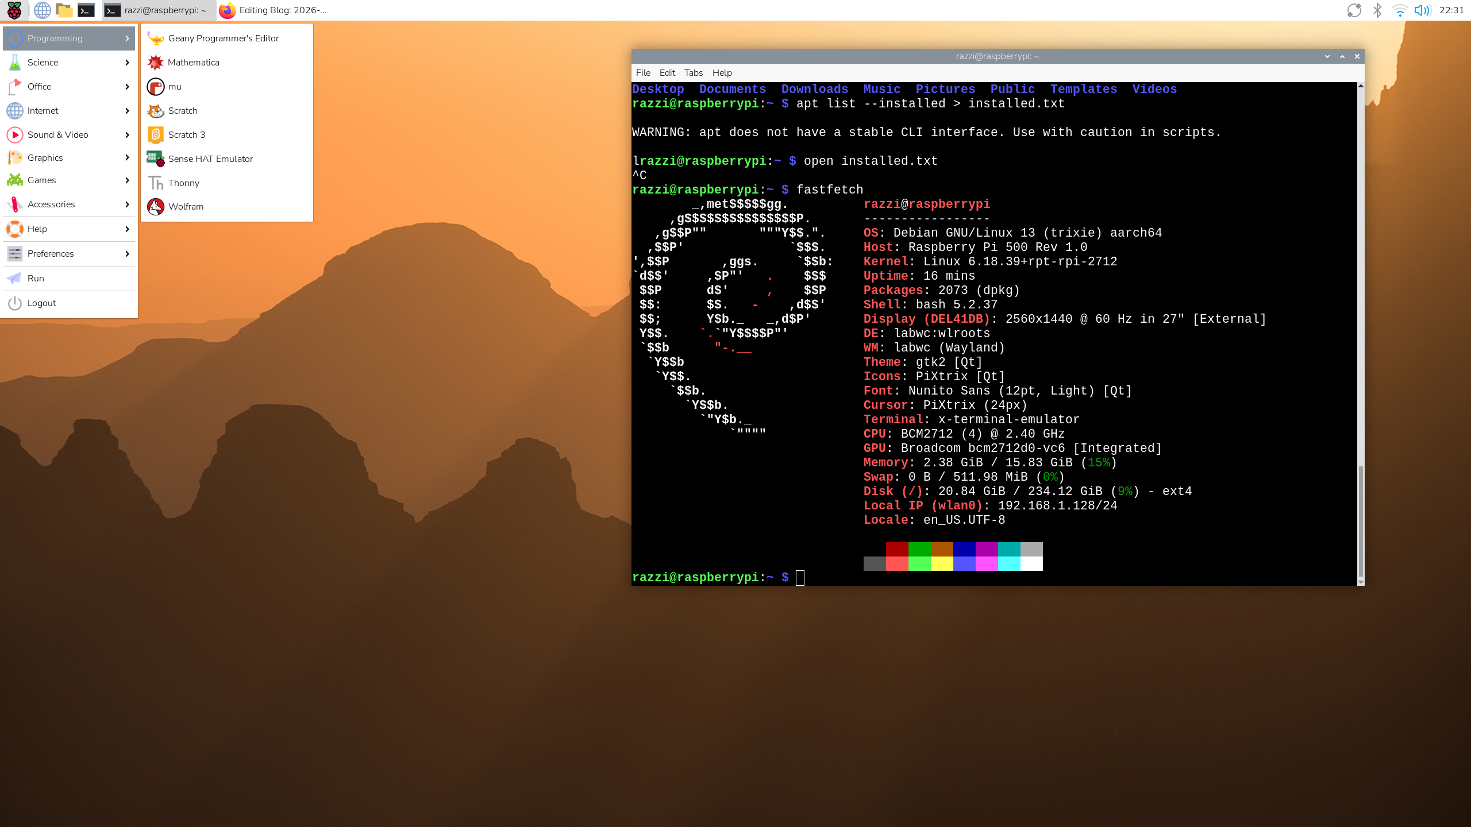Expand the Help submenu arrow
This screenshot has width=1471, height=827.
coord(127,229)
